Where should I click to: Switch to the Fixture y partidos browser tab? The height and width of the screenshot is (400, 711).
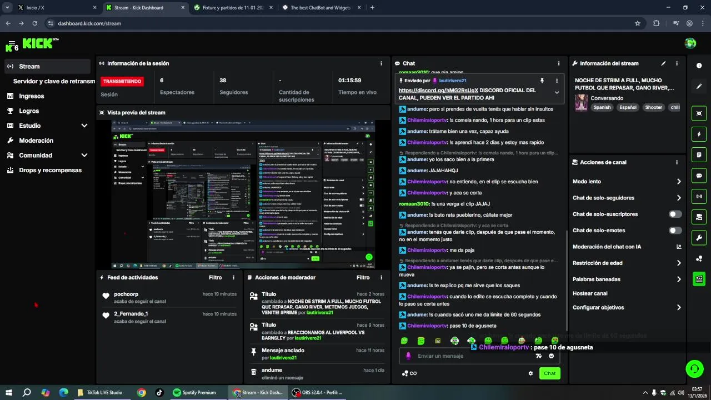coord(233,8)
